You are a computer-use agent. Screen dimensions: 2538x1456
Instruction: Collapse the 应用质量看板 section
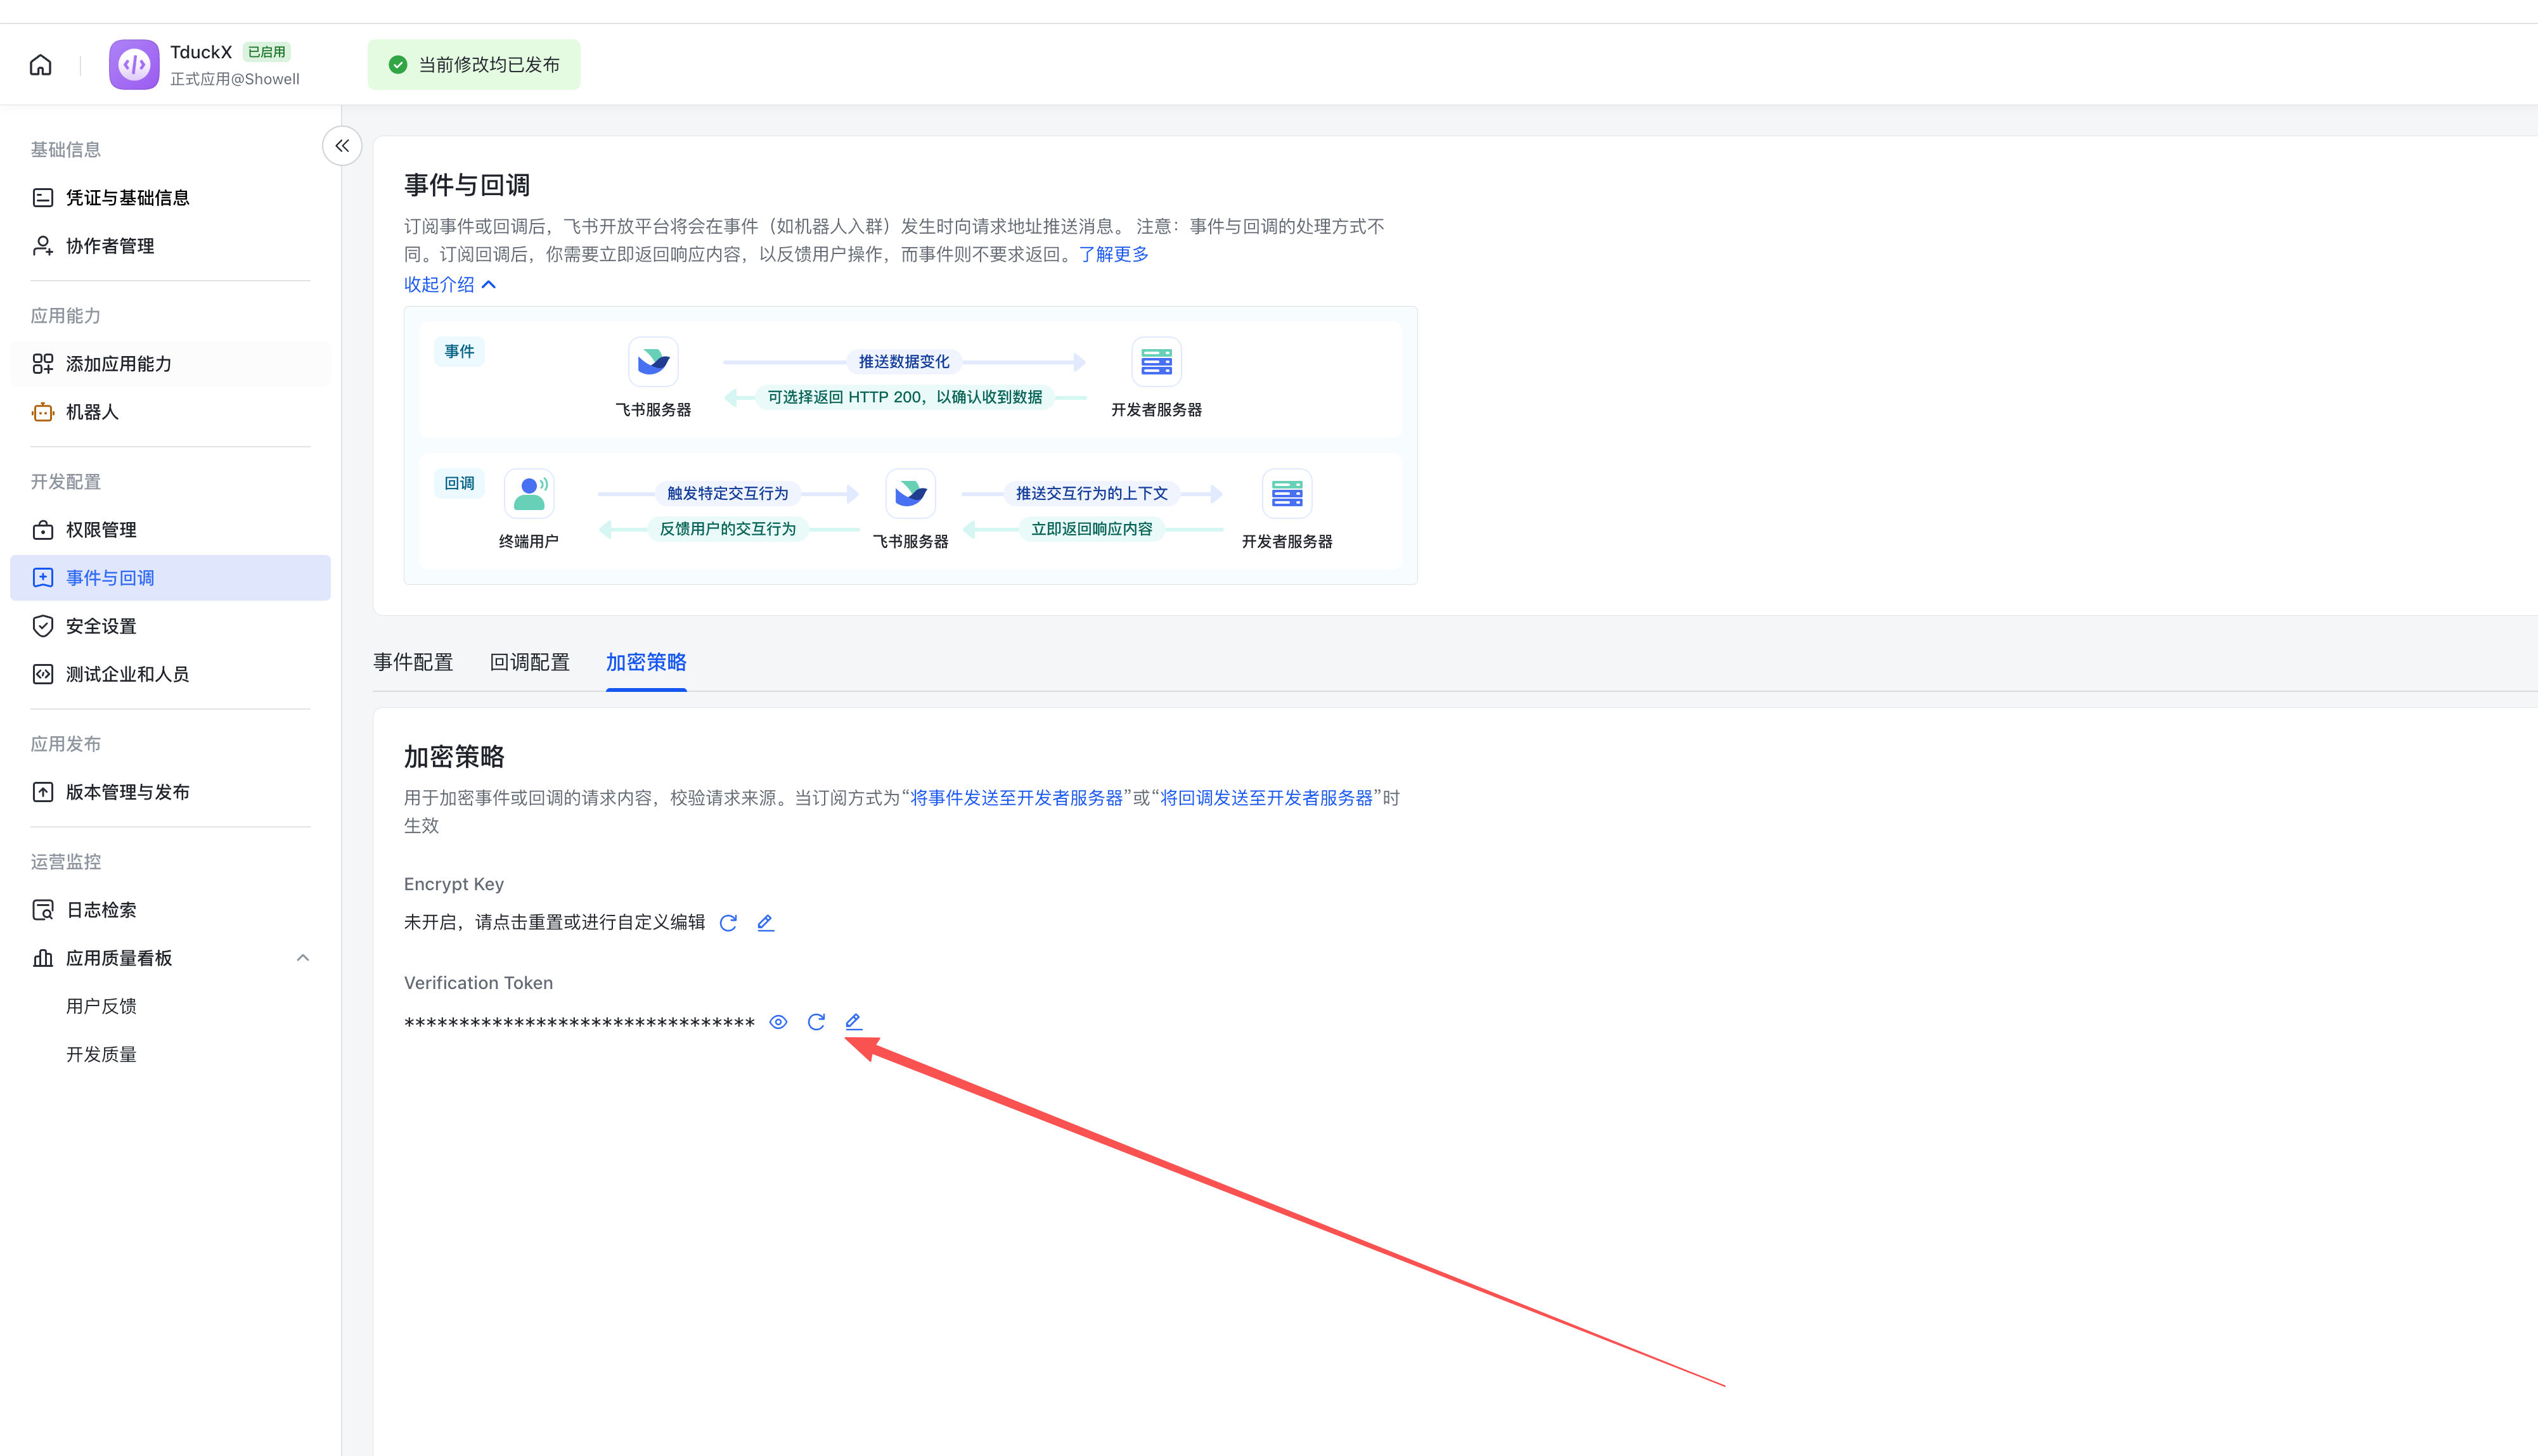(303, 958)
